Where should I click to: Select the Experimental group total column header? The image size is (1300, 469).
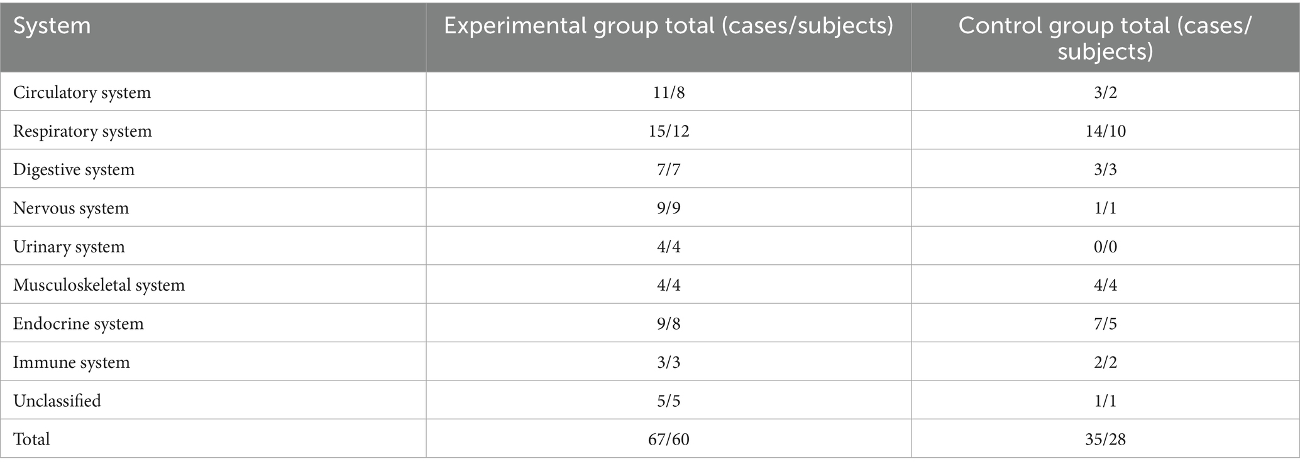pos(668,26)
